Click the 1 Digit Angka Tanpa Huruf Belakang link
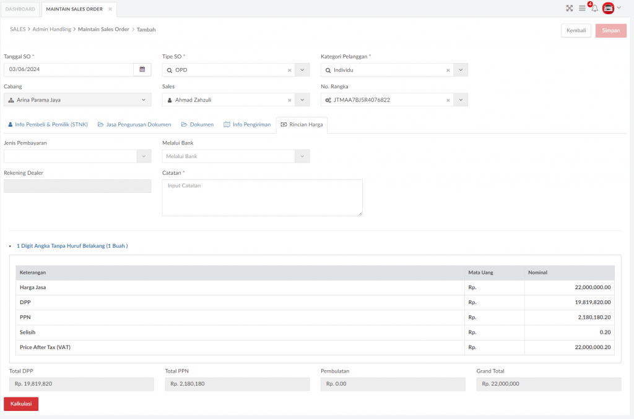634x419 pixels. 72,246
